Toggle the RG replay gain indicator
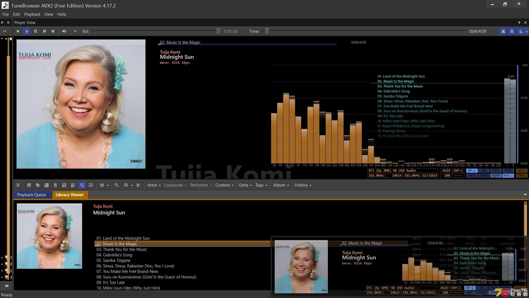 [484, 171]
